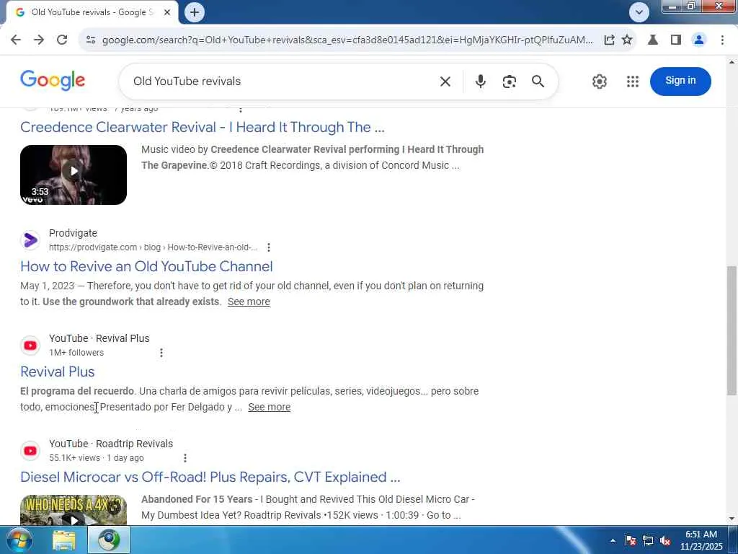The width and height of the screenshot is (738, 554).
Task: Click scrollbar down arrow
Action: [732, 519]
